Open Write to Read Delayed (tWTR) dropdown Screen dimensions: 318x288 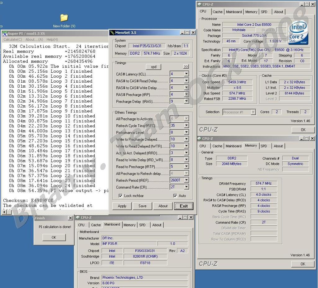coord(186,146)
